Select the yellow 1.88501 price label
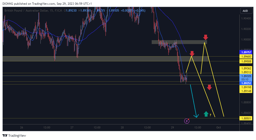256x140 pixels. (x=246, y=118)
